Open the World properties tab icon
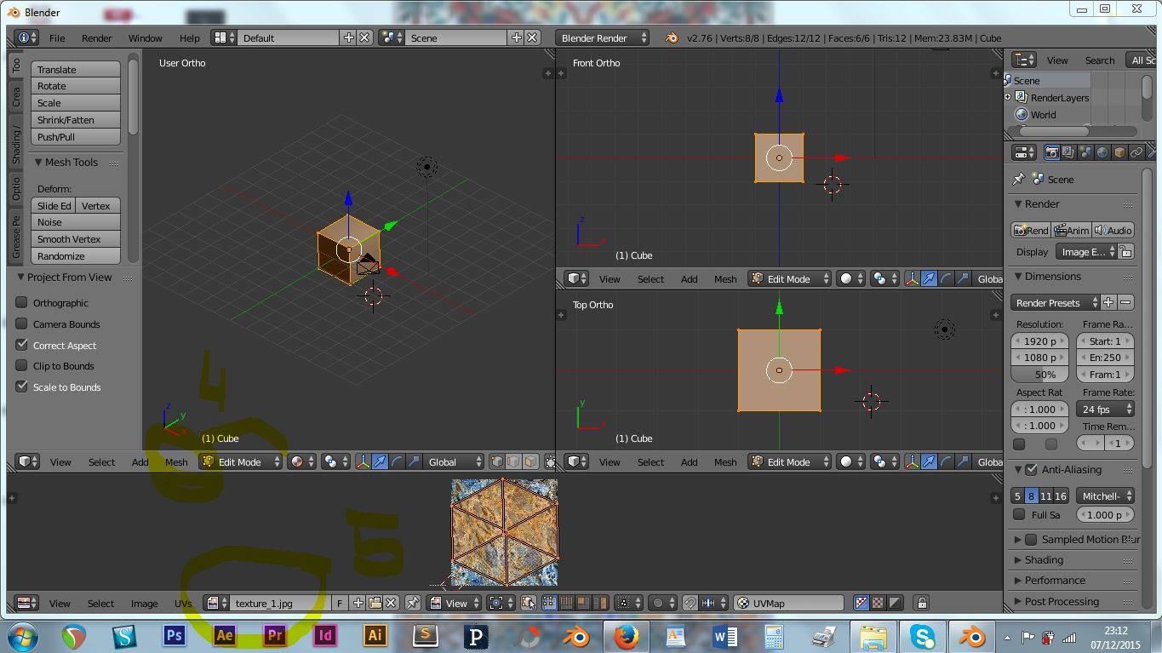The image size is (1162, 653). click(1102, 152)
